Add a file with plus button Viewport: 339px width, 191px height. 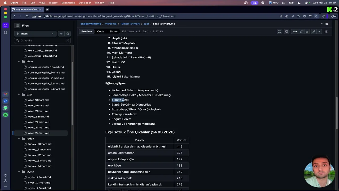tap(61, 34)
